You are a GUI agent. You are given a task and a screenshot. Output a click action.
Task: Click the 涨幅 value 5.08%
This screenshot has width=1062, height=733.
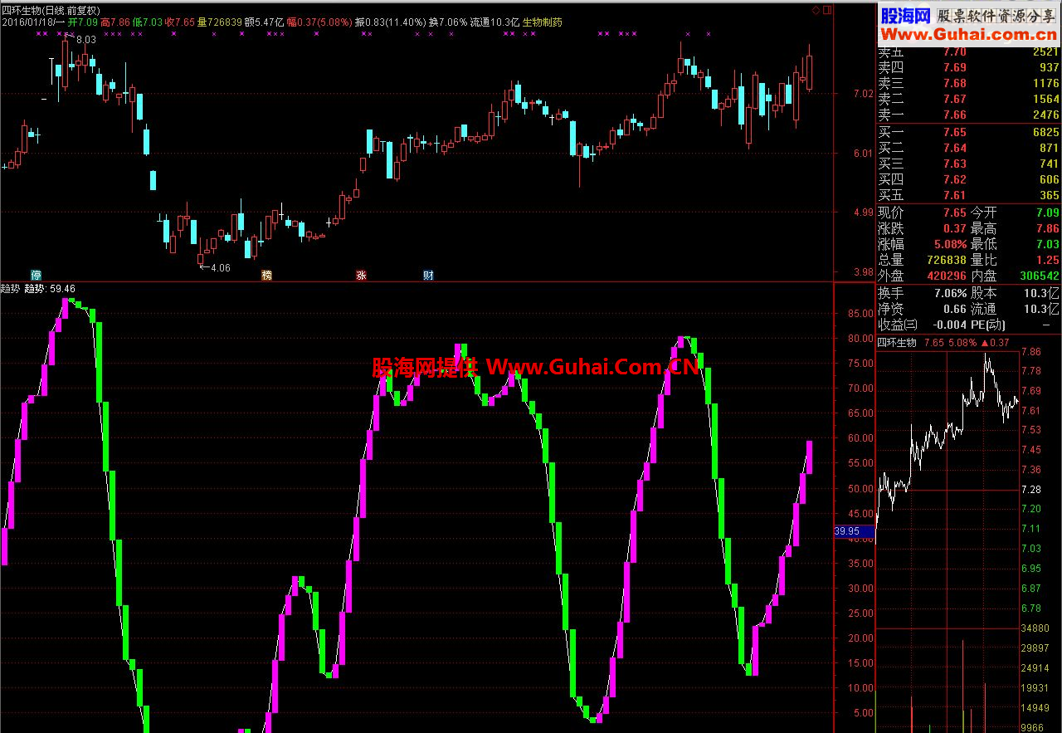click(x=949, y=244)
